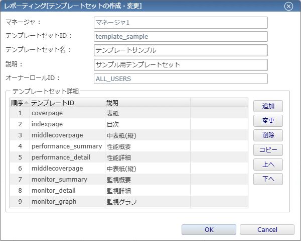Move row up with 上へ button

[x=268, y=165]
